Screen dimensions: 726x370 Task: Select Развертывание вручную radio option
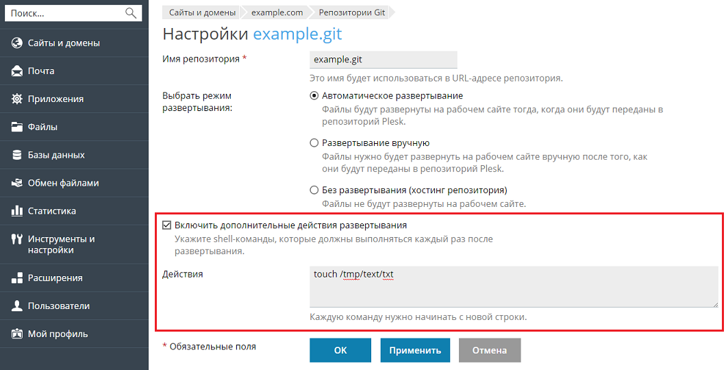(314, 143)
